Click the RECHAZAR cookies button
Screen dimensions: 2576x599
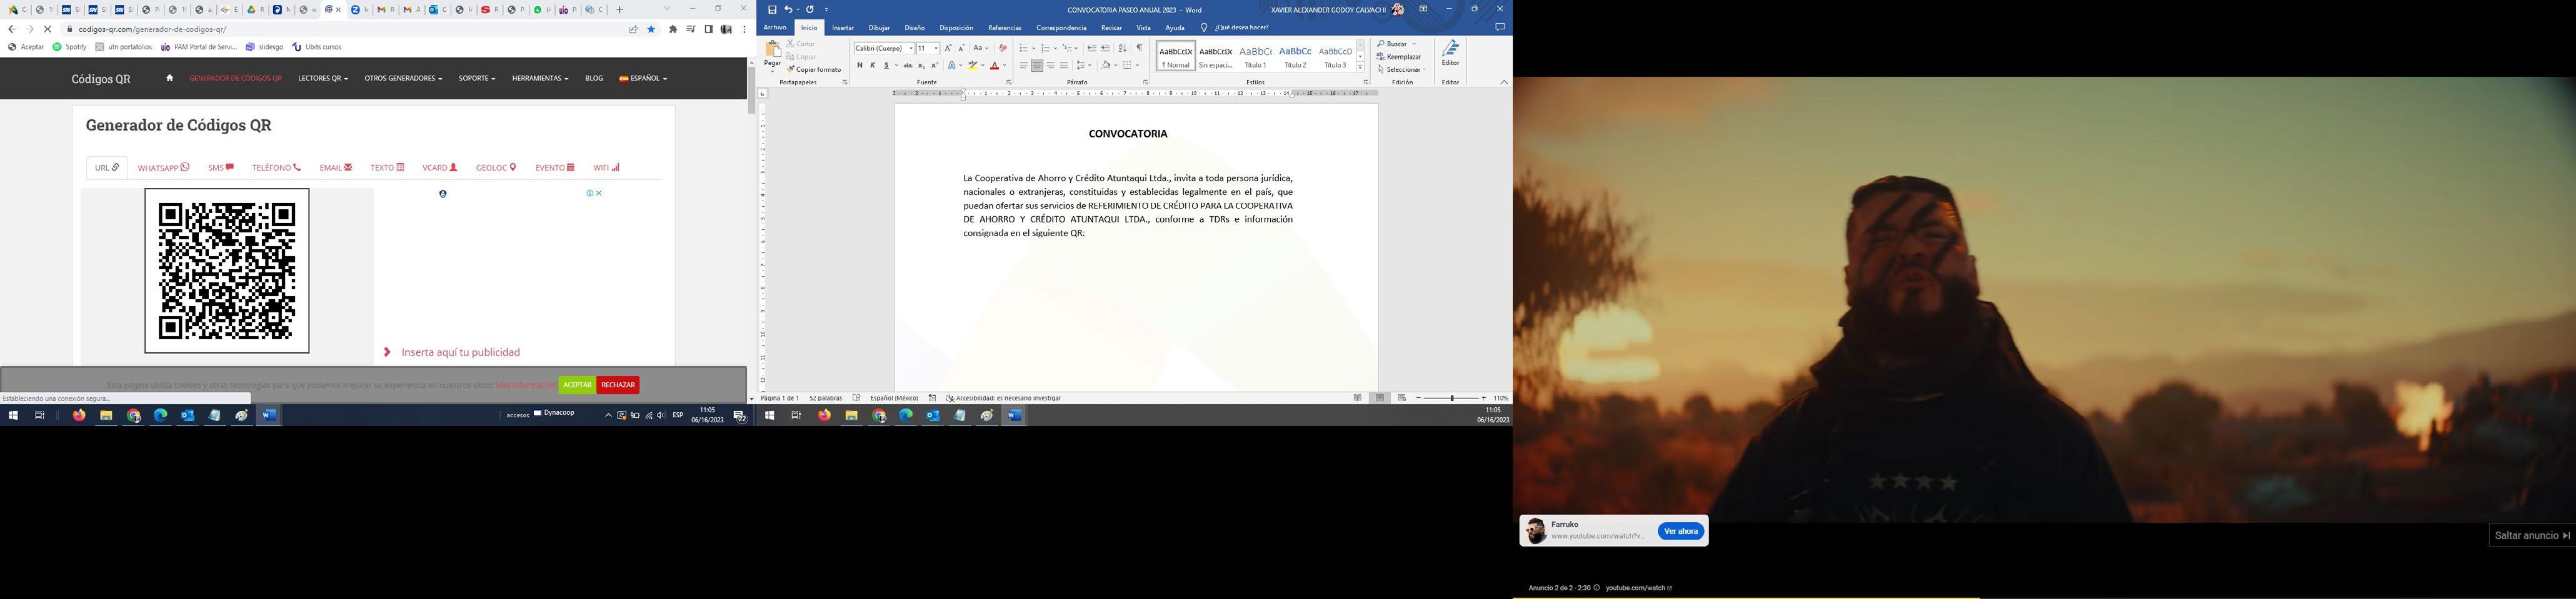pos(618,385)
